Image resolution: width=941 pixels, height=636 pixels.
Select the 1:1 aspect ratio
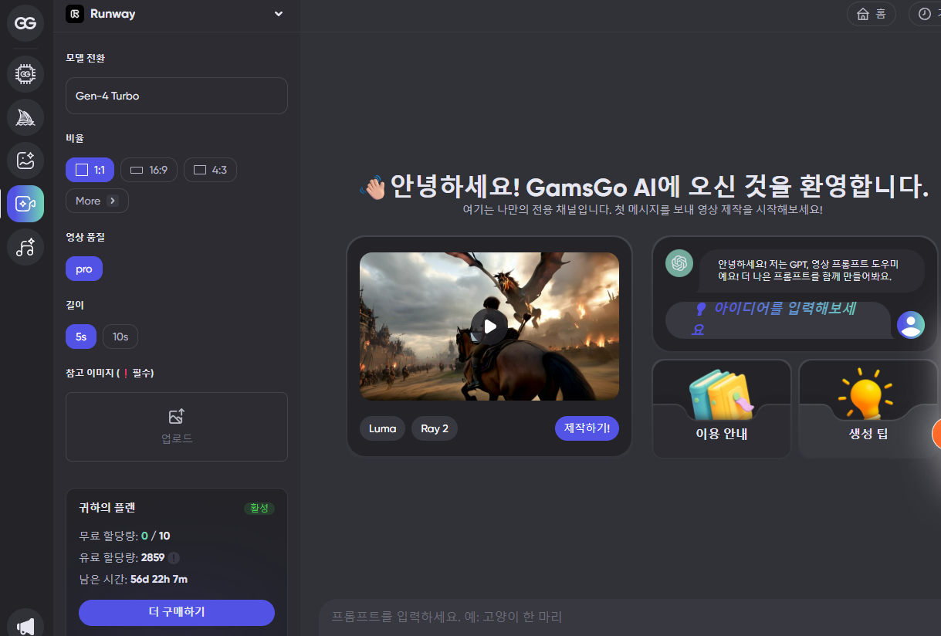pos(90,170)
